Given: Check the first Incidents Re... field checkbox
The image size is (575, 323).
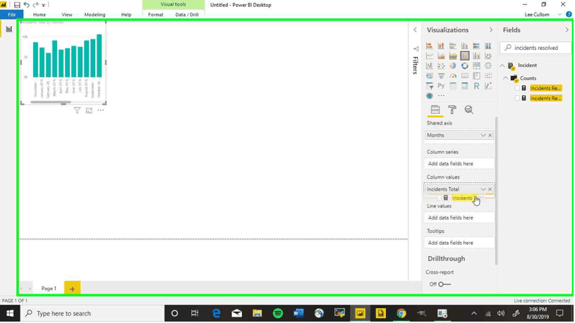Looking at the screenshot, I should point(517,88).
